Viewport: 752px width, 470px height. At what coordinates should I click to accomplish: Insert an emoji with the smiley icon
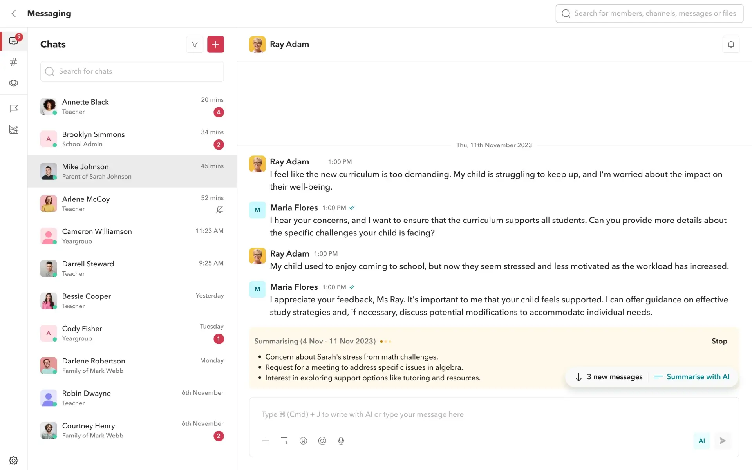303,441
